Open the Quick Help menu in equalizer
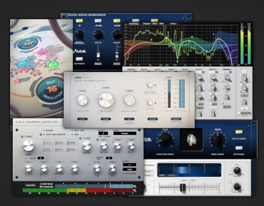This screenshot has width=264, height=206. coord(134,24)
